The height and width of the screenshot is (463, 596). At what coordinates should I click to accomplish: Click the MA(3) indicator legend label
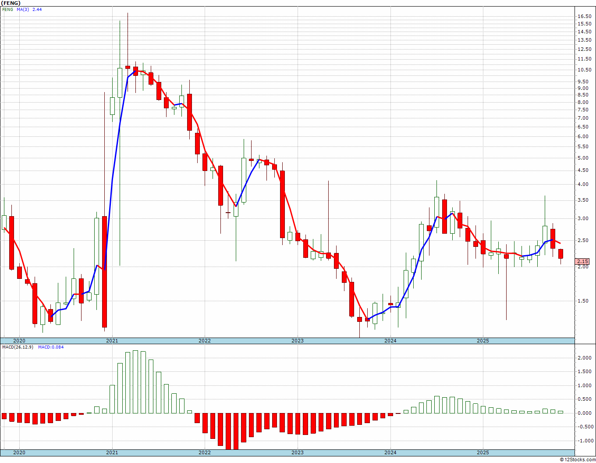[23, 9]
